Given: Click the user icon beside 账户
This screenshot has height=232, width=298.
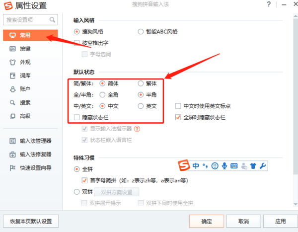Looking at the screenshot, I should tap(12, 89).
